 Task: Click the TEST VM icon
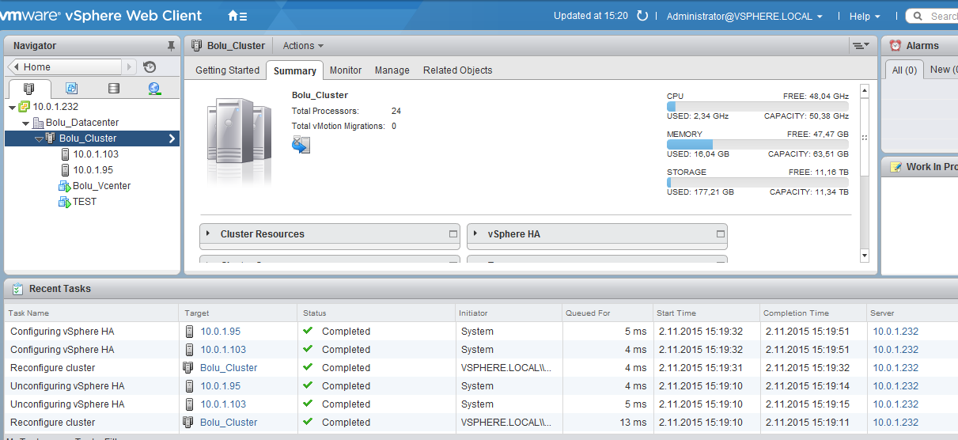[65, 202]
